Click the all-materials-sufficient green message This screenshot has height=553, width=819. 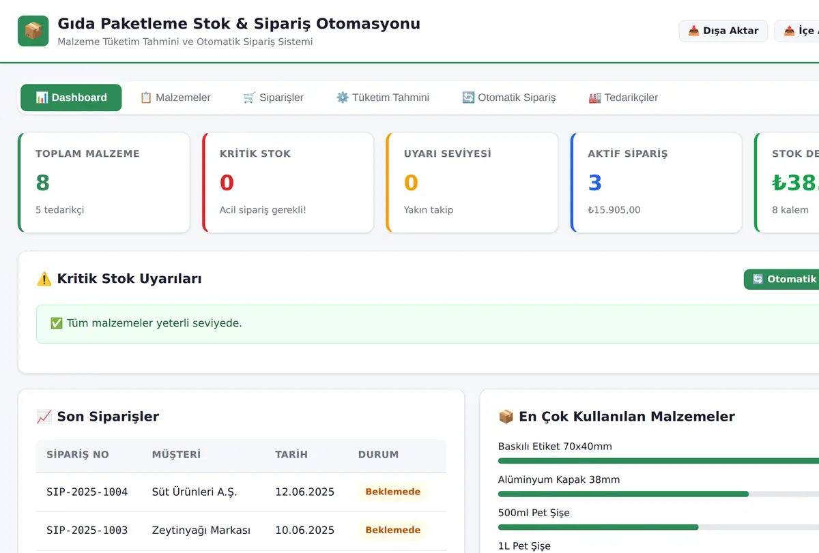[427, 323]
